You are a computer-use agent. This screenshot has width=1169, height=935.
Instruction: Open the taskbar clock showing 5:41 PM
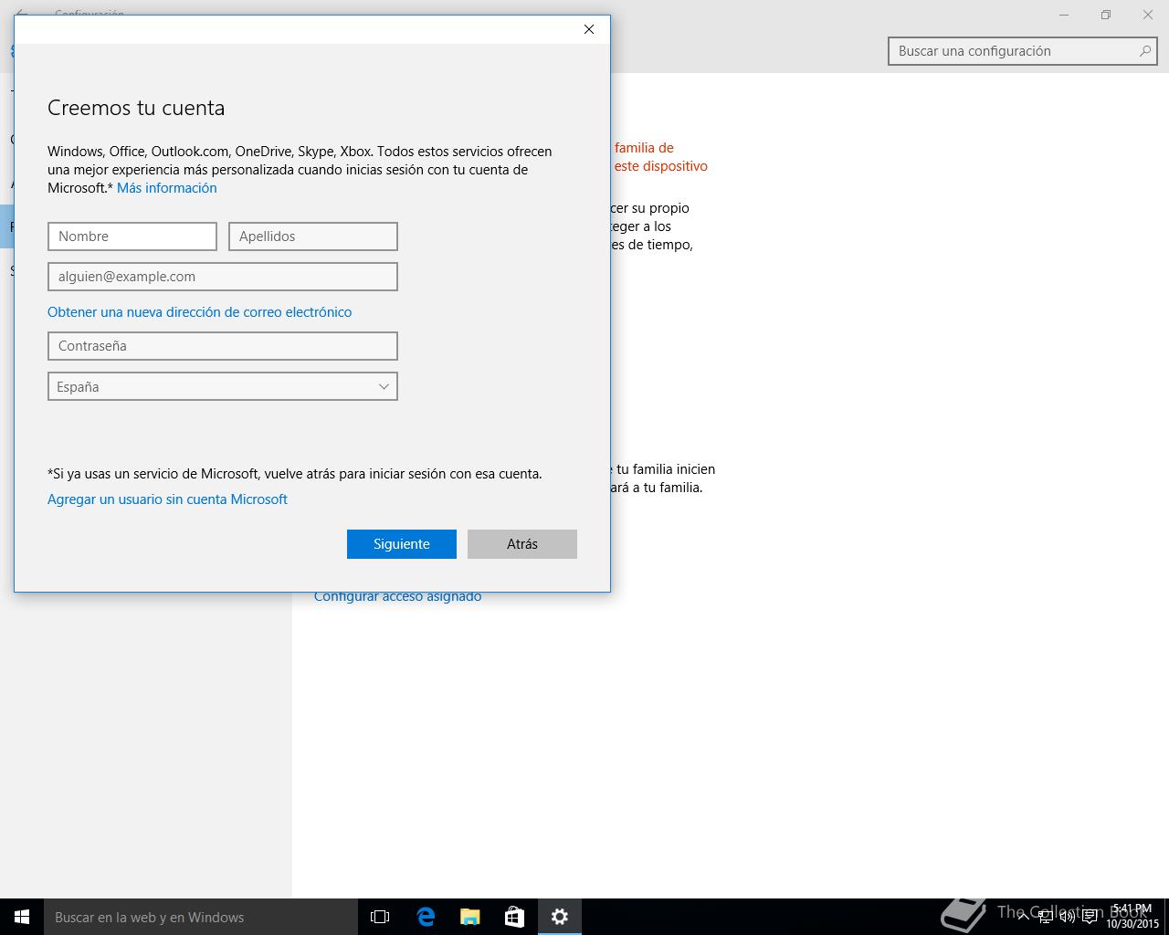[x=1132, y=917]
